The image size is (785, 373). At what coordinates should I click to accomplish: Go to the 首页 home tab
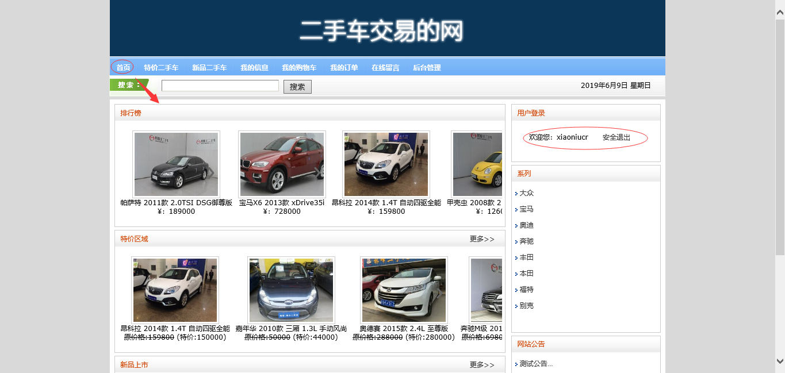[123, 68]
